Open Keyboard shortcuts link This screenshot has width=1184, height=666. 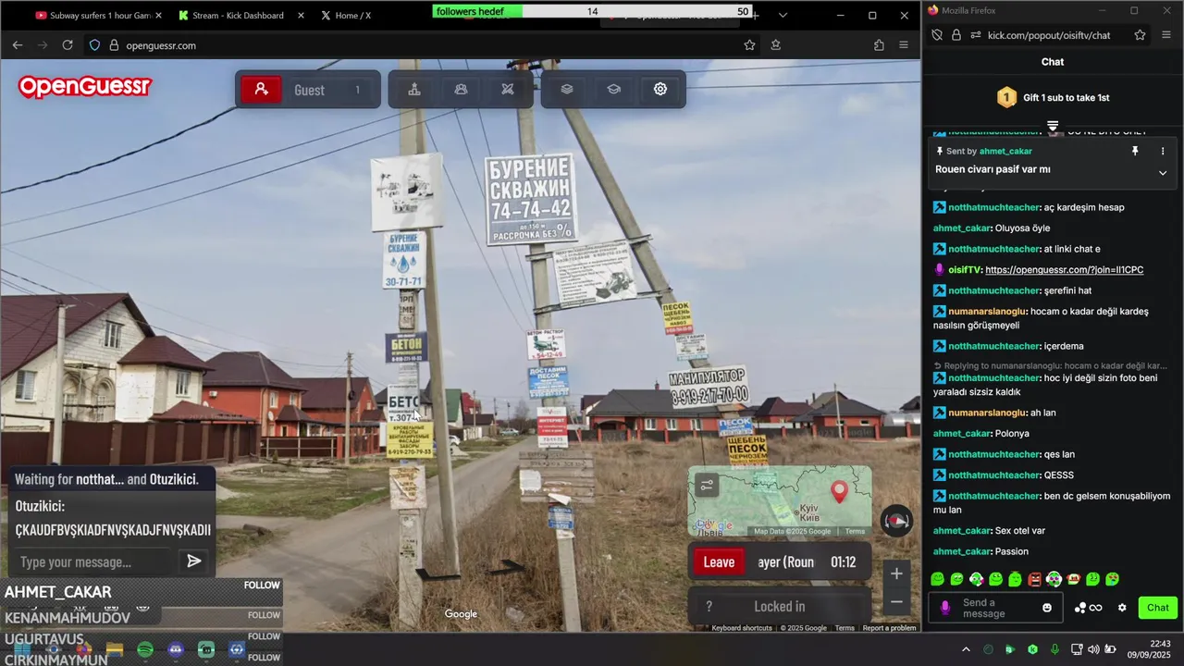[742, 628]
